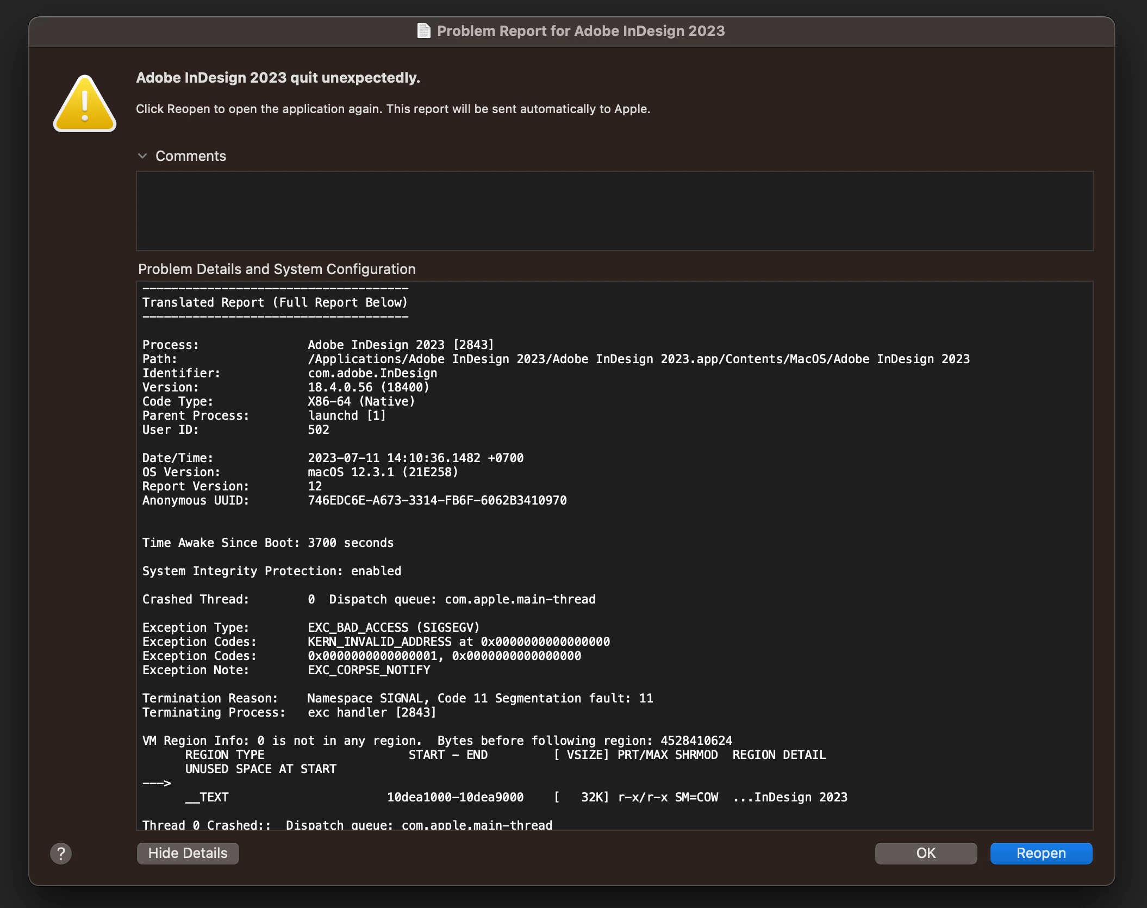
Task: Collapse the Comments disclosure chevron
Action: [142, 156]
